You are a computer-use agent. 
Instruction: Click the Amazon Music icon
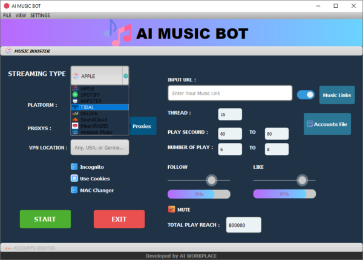point(75,132)
